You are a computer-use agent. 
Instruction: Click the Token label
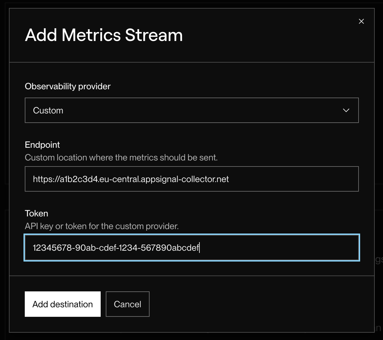click(x=37, y=214)
